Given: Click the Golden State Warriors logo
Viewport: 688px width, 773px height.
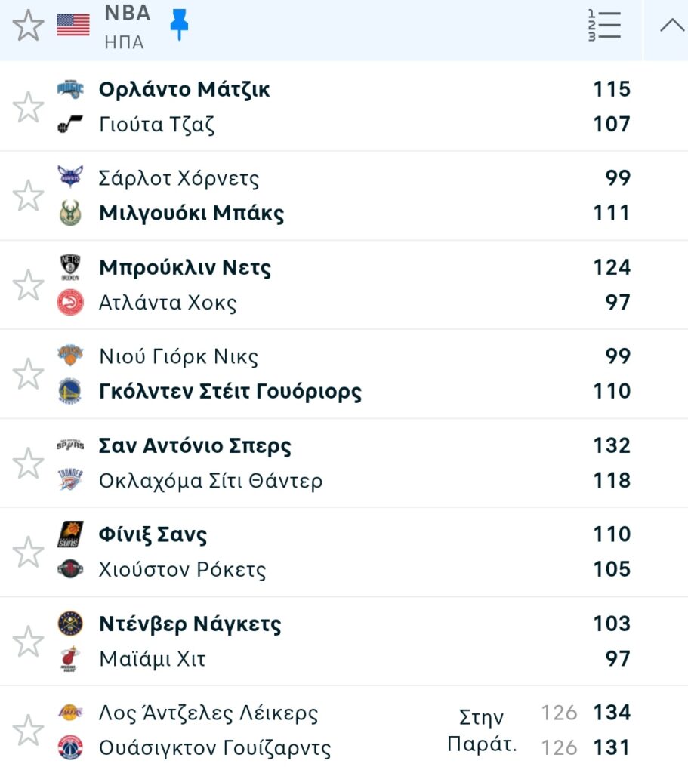Looking at the screenshot, I should pyautogui.click(x=70, y=392).
